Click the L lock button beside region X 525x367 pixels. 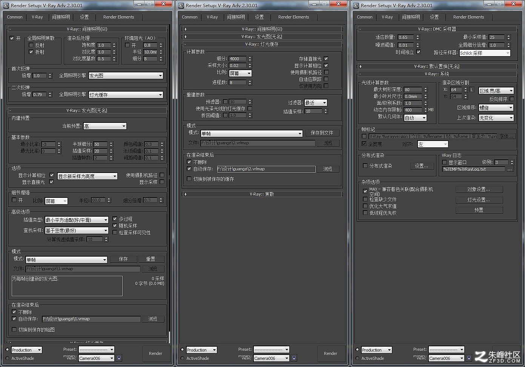coord(471,90)
